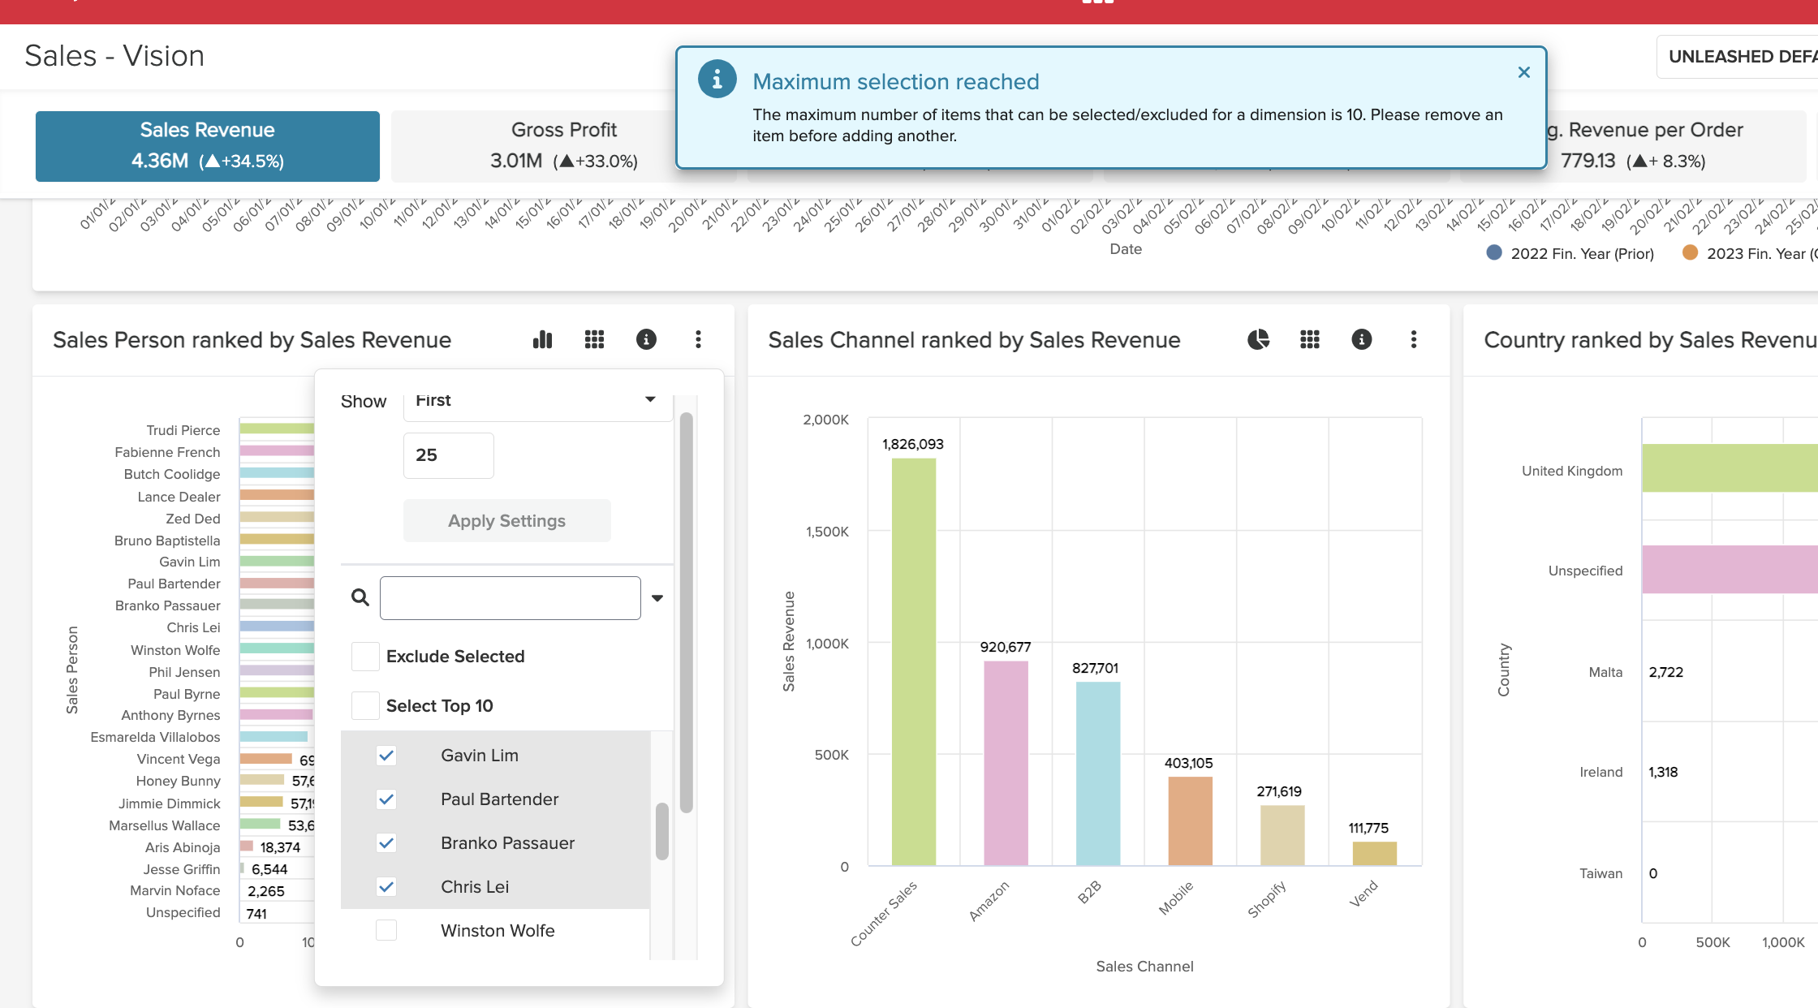Screen dimensions: 1818x1008
Task: Enable the Exclude Selected checkbox
Action: pyautogui.click(x=365, y=656)
